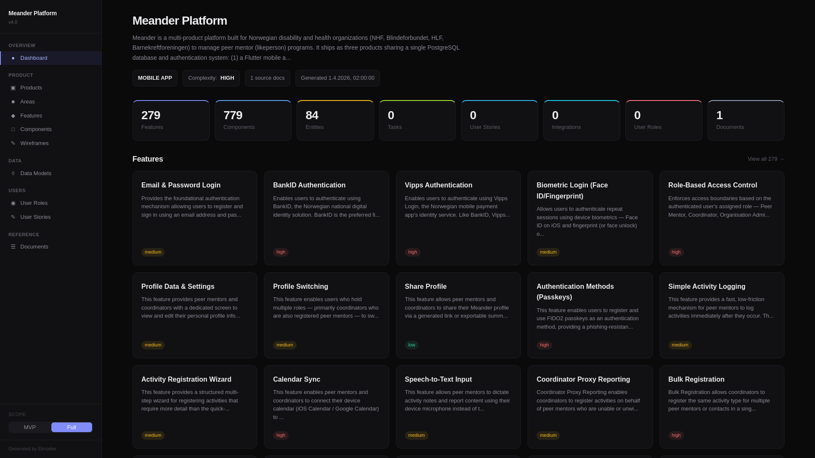The height and width of the screenshot is (458, 815).
Task: Open Documents reference page
Action: pos(51,247)
